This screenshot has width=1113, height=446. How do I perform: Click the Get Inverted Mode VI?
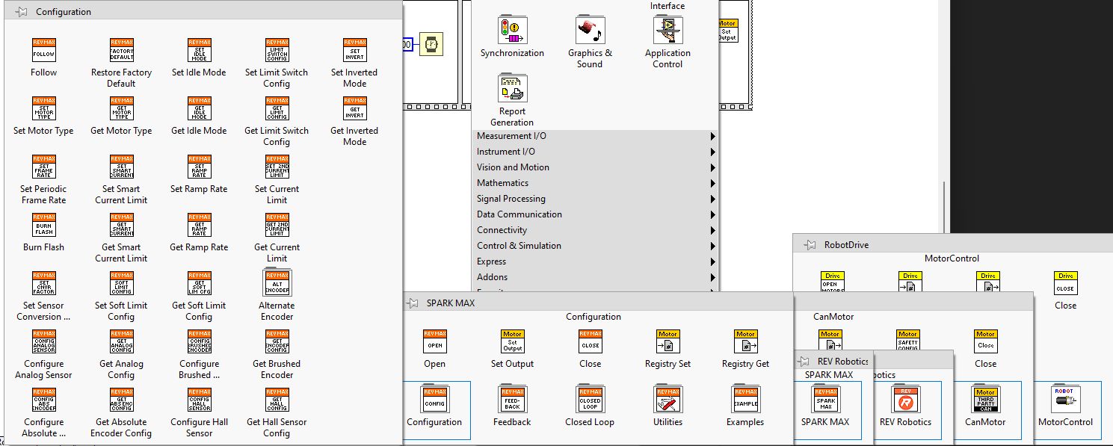point(355,108)
